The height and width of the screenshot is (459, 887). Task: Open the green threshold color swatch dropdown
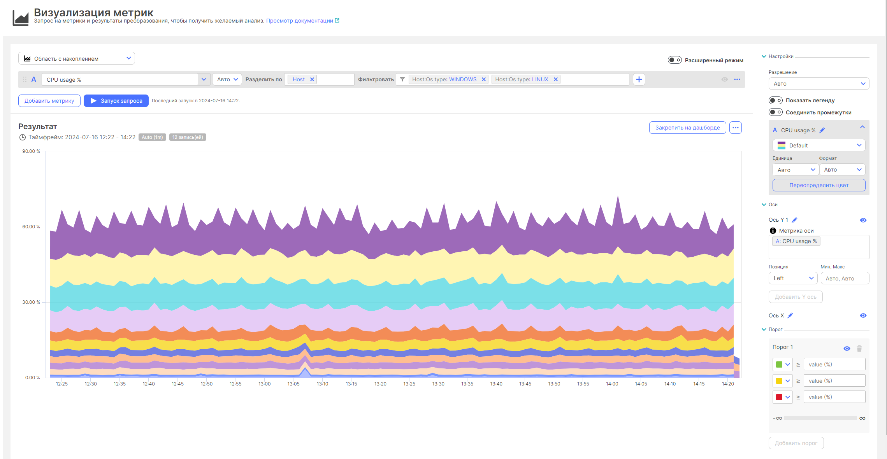coord(782,364)
